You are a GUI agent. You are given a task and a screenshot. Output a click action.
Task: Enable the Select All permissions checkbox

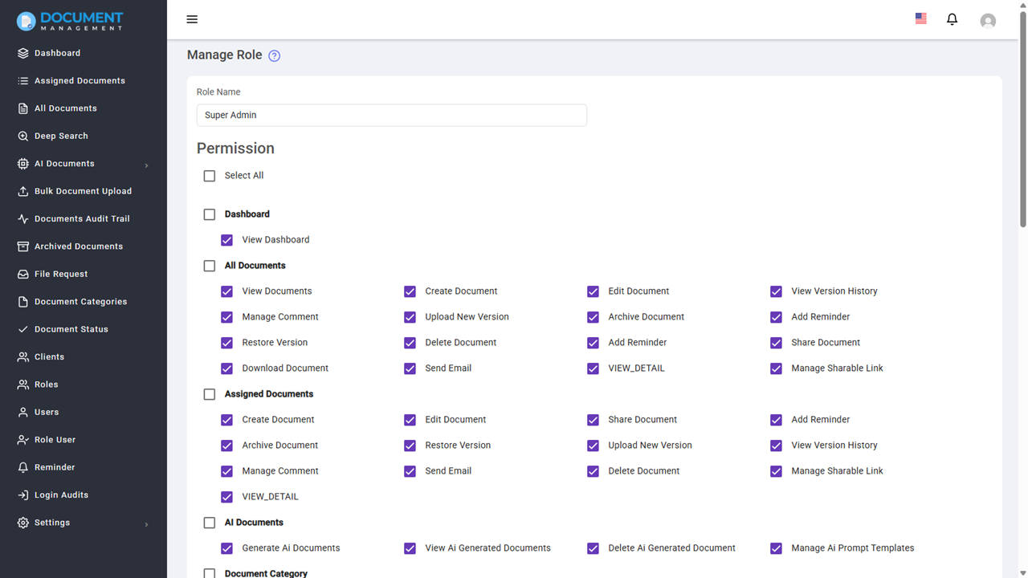210,176
